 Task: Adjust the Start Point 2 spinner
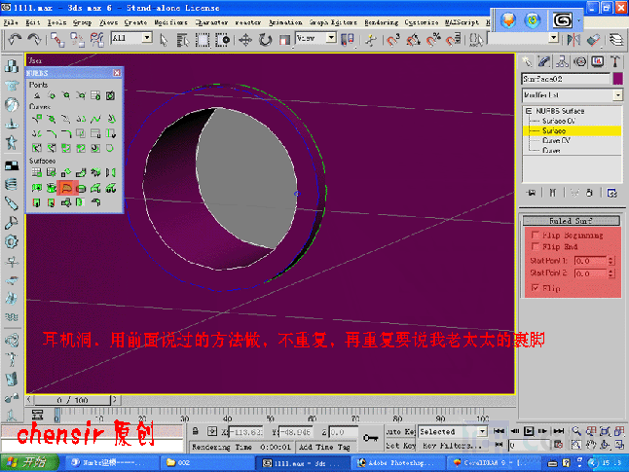[610, 273]
